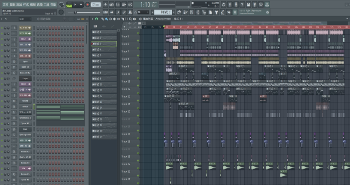Click the microphone one-click recording icon

[x=236, y=4]
